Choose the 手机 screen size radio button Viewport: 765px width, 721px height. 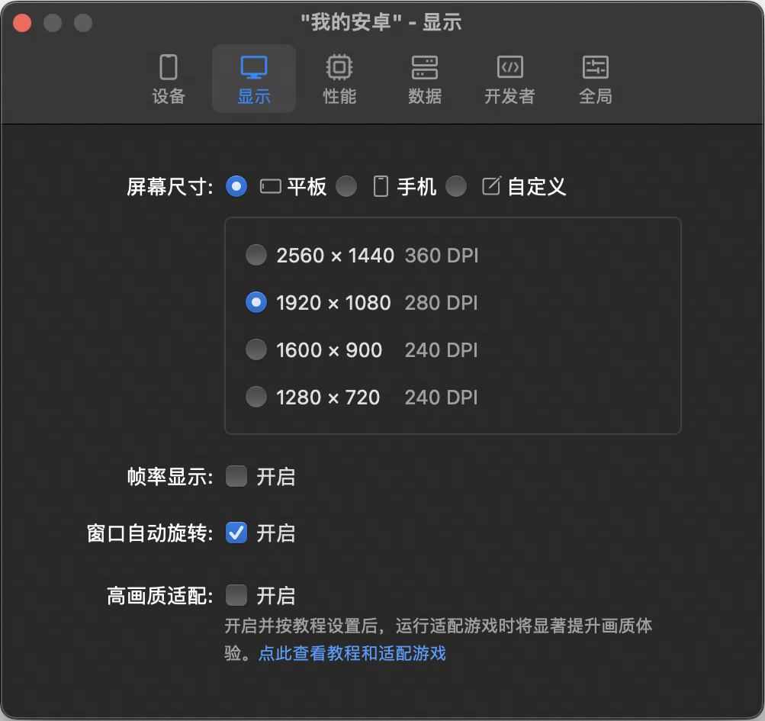coord(346,186)
